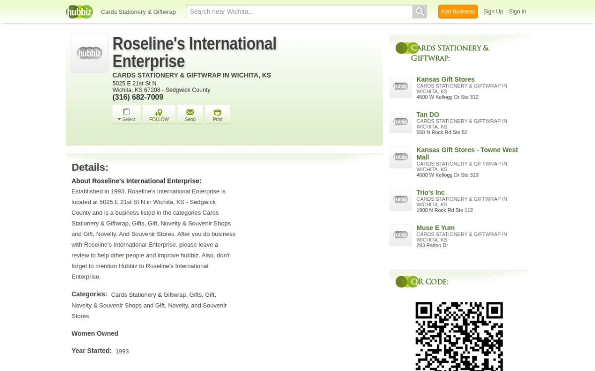Click the FOLLOW icon button

[159, 115]
